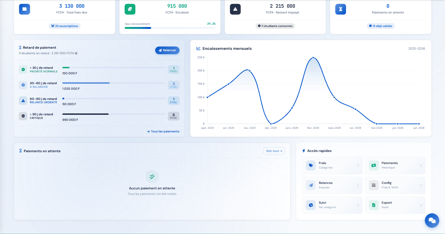Click progress bar for under 30 j de retard
The image size is (445, 234).
pyautogui.click(x=114, y=67)
